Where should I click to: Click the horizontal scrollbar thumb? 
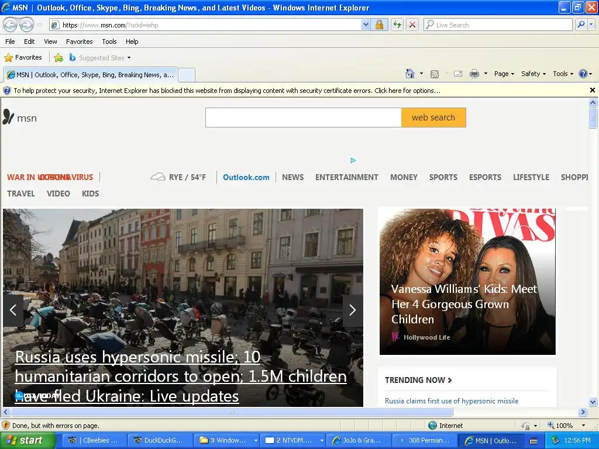pyautogui.click(x=232, y=412)
